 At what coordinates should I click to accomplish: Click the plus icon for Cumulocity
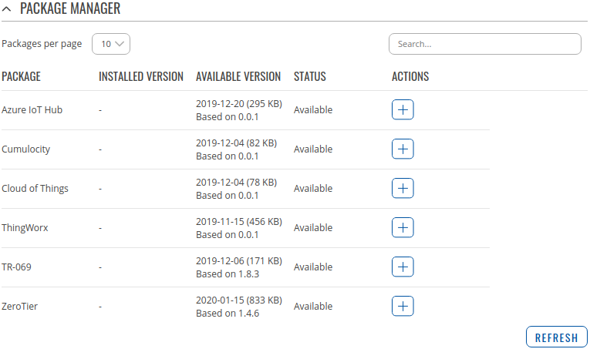pyautogui.click(x=403, y=149)
